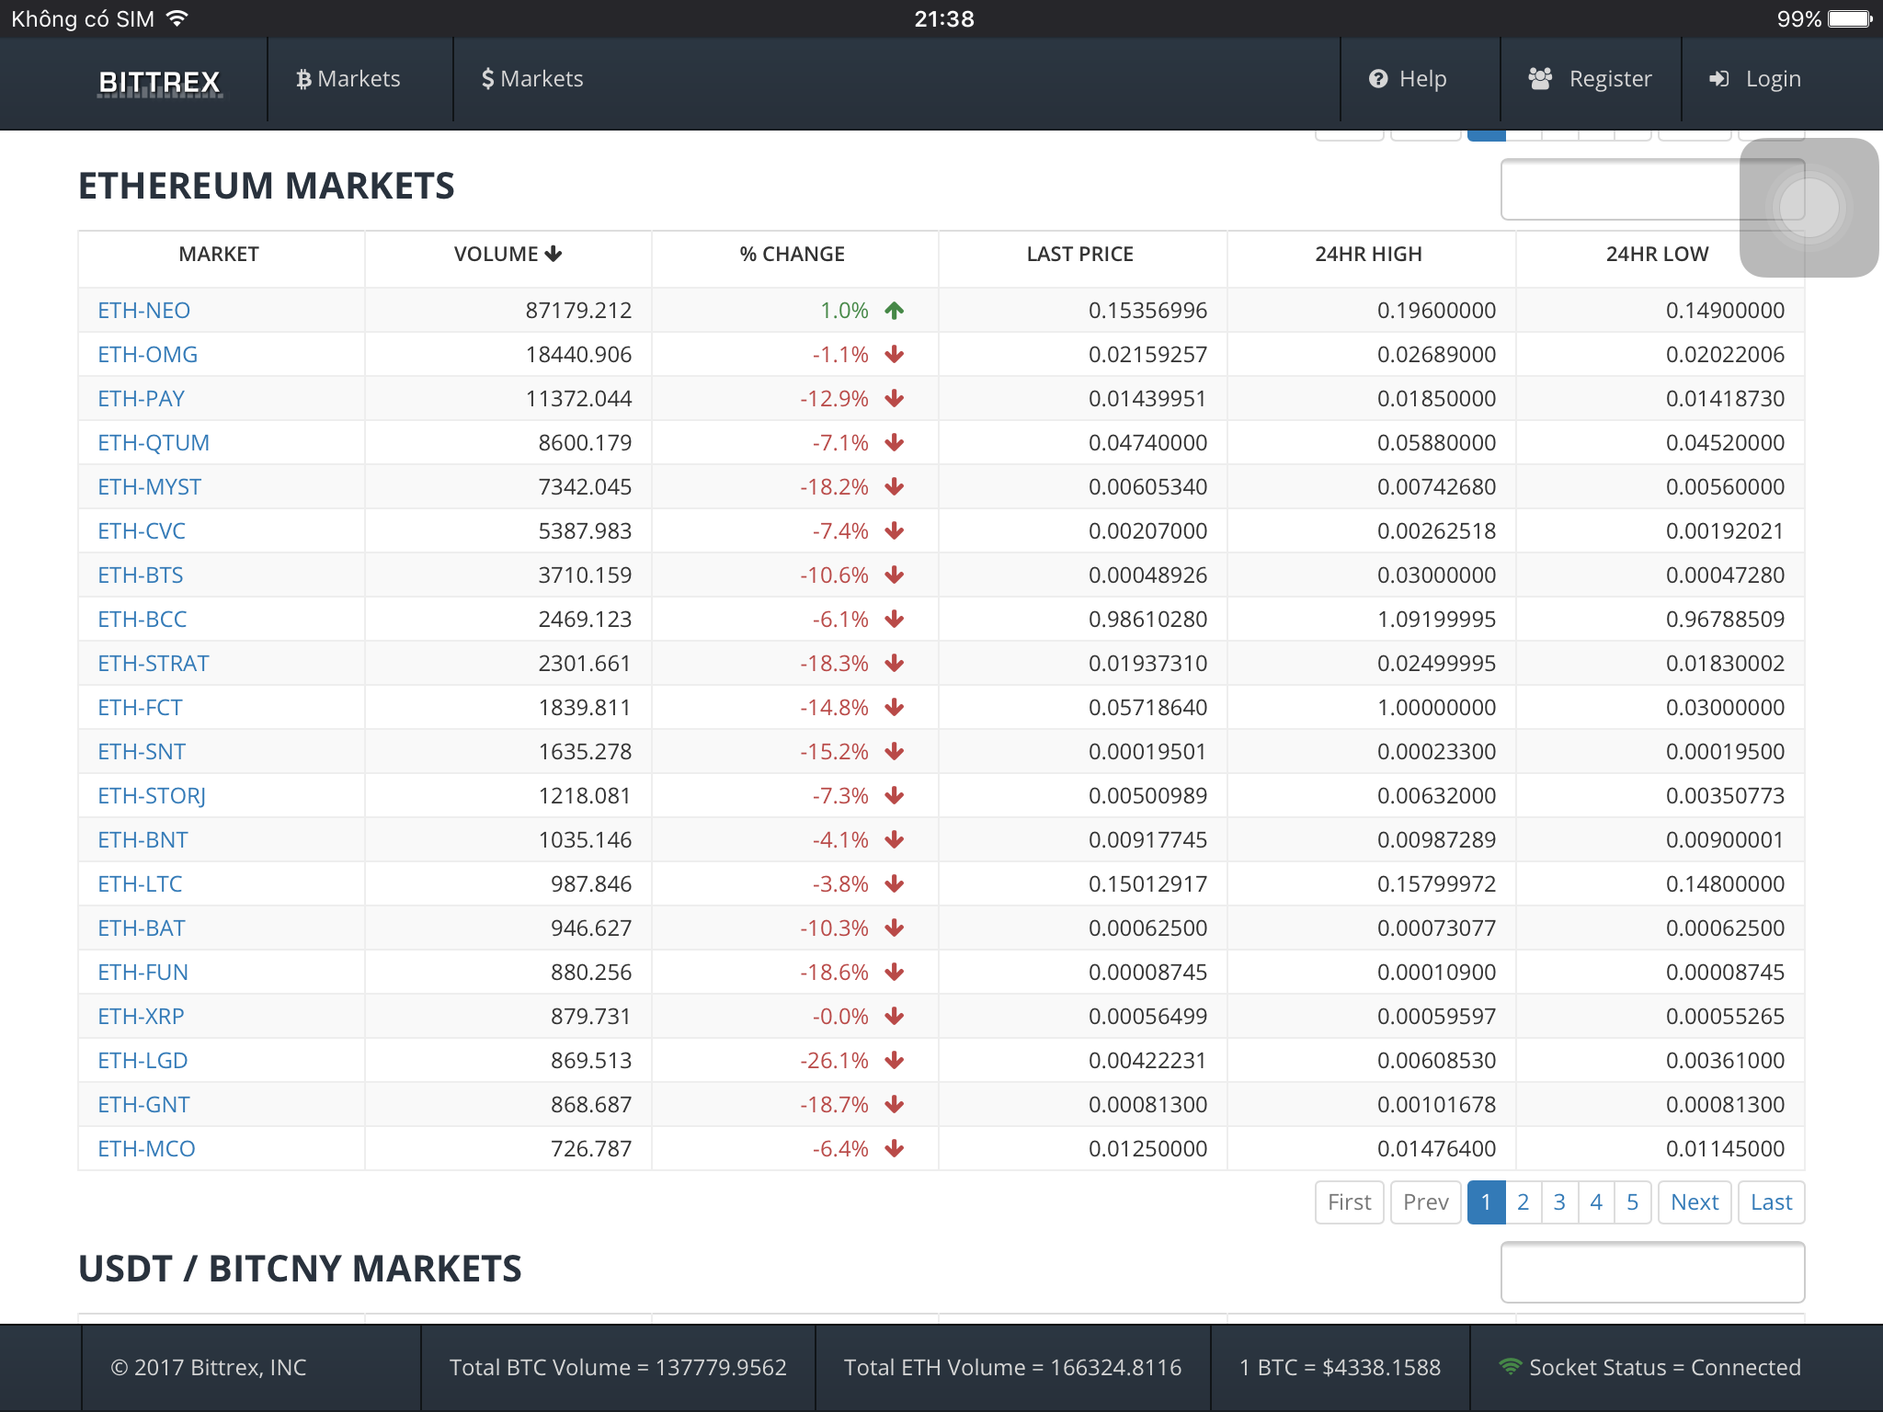This screenshot has width=1883, height=1412.
Task: Click the red down arrow for ETH-MYST
Action: click(895, 487)
